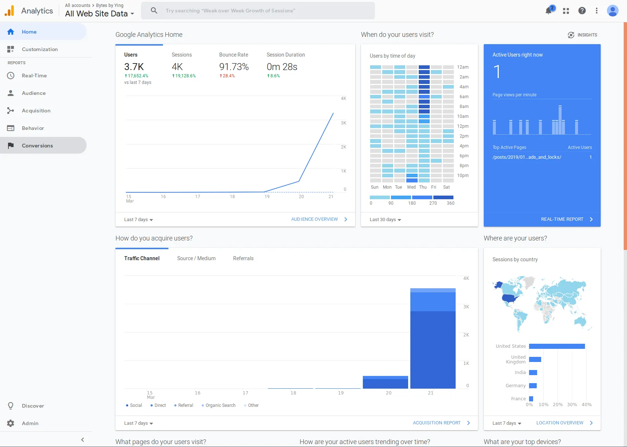Image resolution: width=627 pixels, height=447 pixels.
Task: Click the Insights icon
Action: tap(571, 35)
